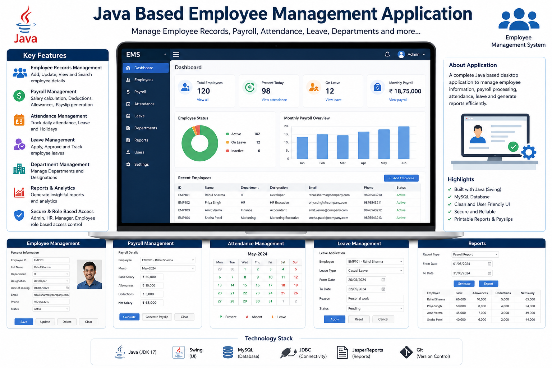Open Dashboard in the EMS sidebar

(146, 68)
